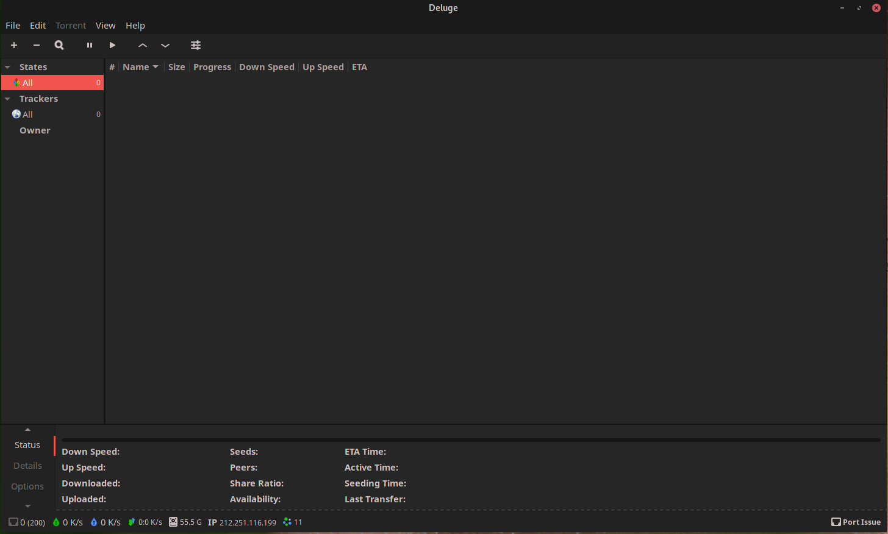Open Preferences sliders icon in toolbar
The height and width of the screenshot is (534, 888).
(x=196, y=45)
